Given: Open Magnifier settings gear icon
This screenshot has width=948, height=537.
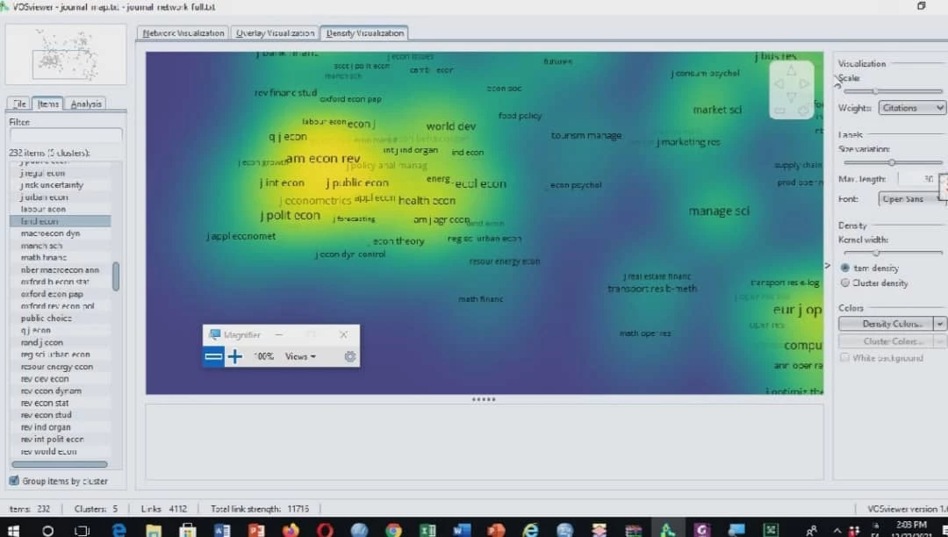Looking at the screenshot, I should (349, 356).
